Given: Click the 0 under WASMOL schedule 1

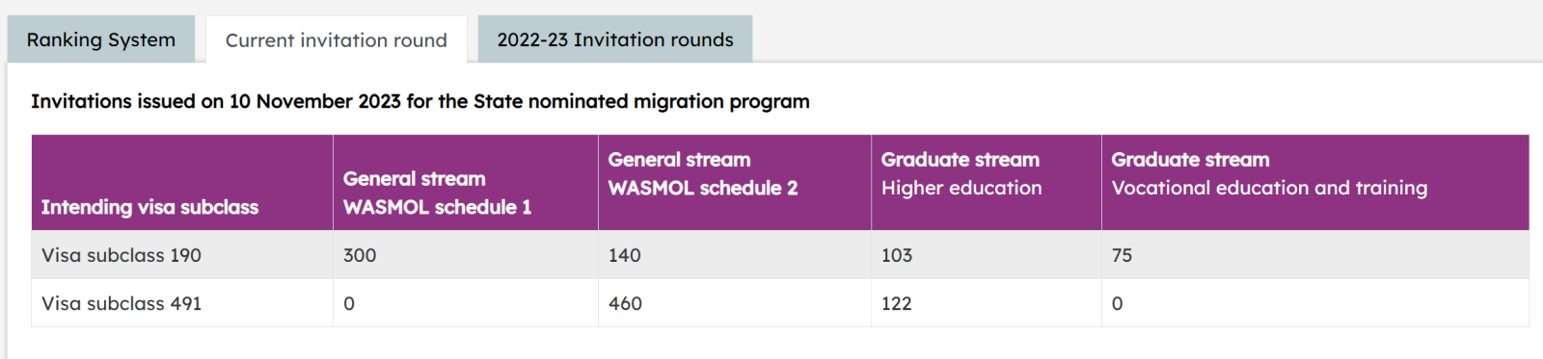Looking at the screenshot, I should pos(349,303).
